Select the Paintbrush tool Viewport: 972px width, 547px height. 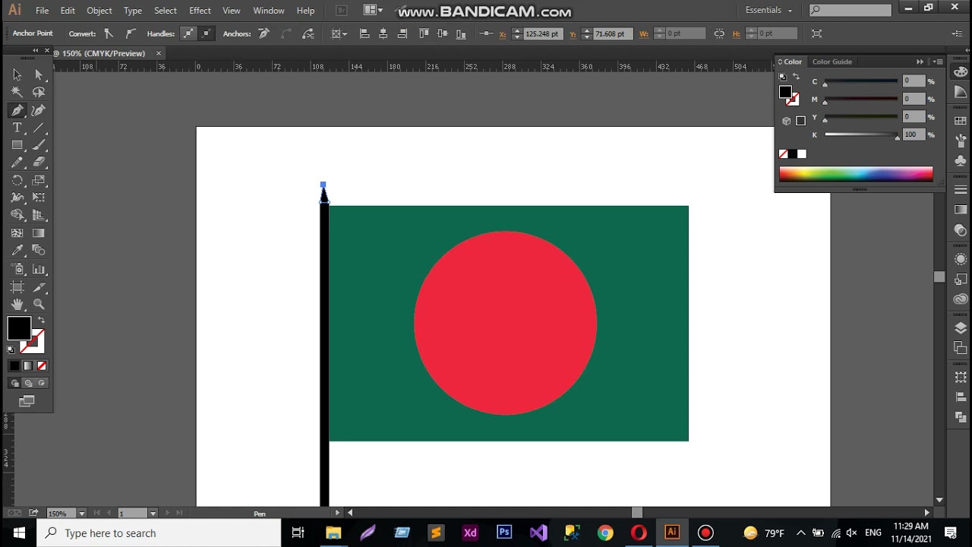pos(39,145)
